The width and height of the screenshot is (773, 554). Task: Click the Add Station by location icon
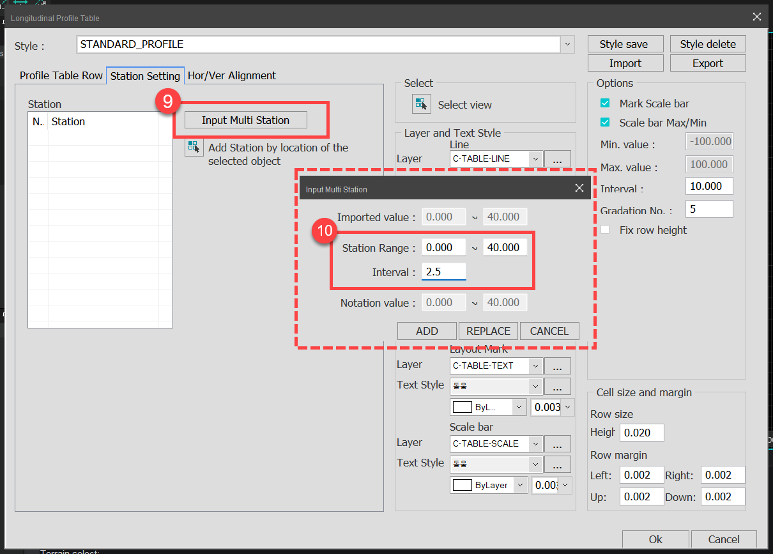[x=194, y=147]
